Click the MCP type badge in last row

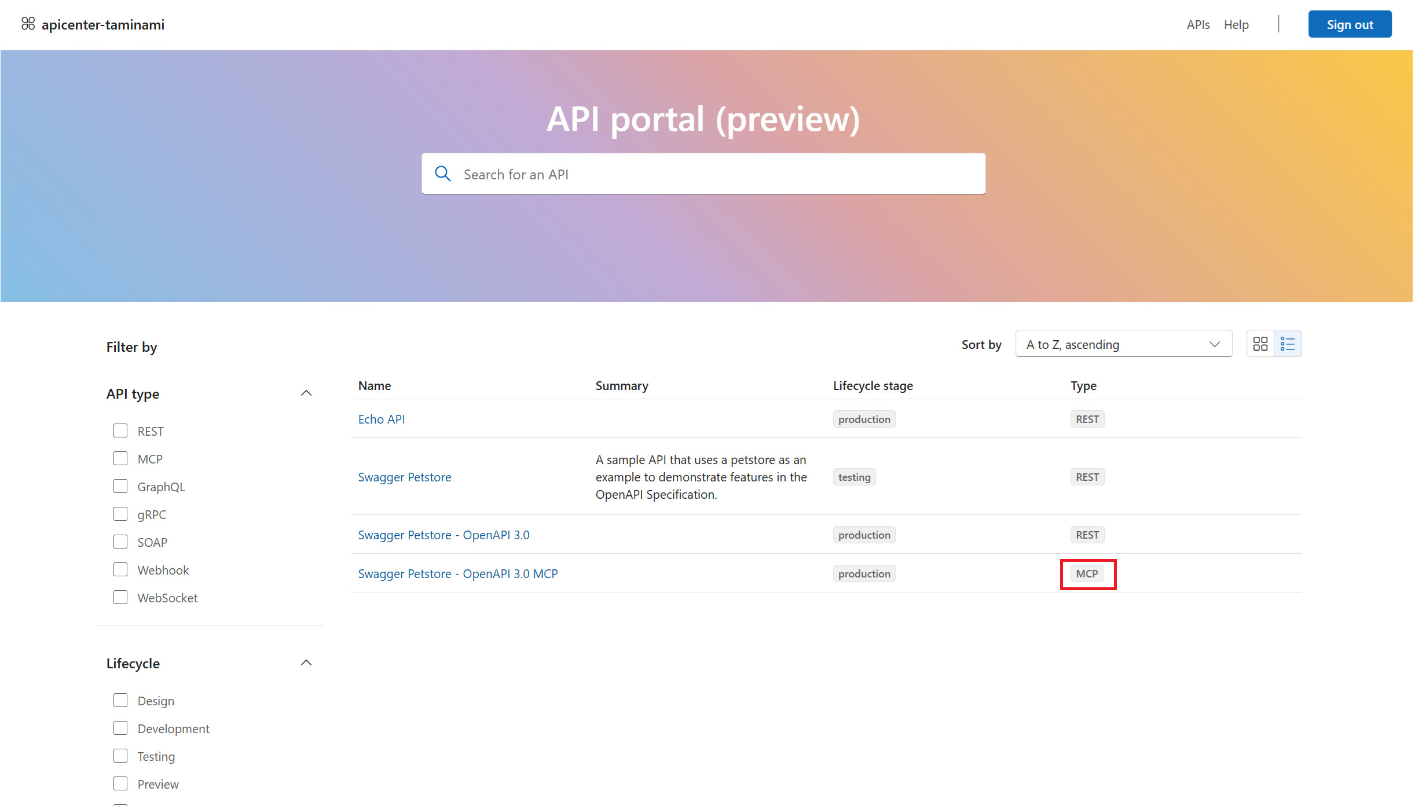(x=1087, y=573)
